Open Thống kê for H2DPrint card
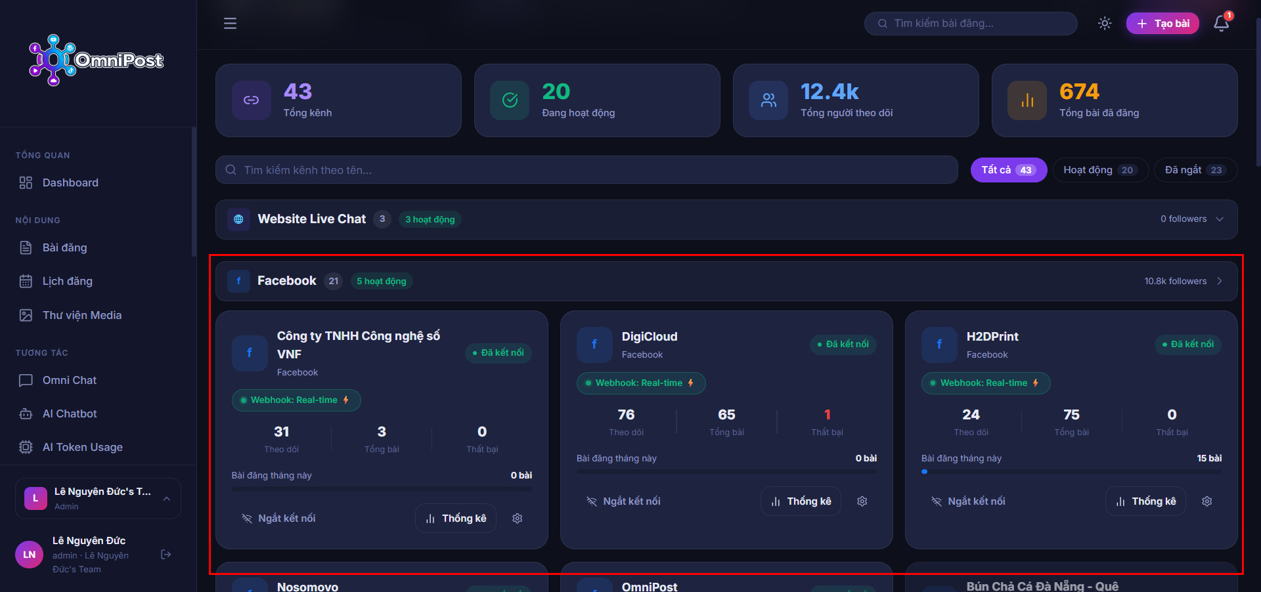The height and width of the screenshot is (592, 1261). point(1145,501)
